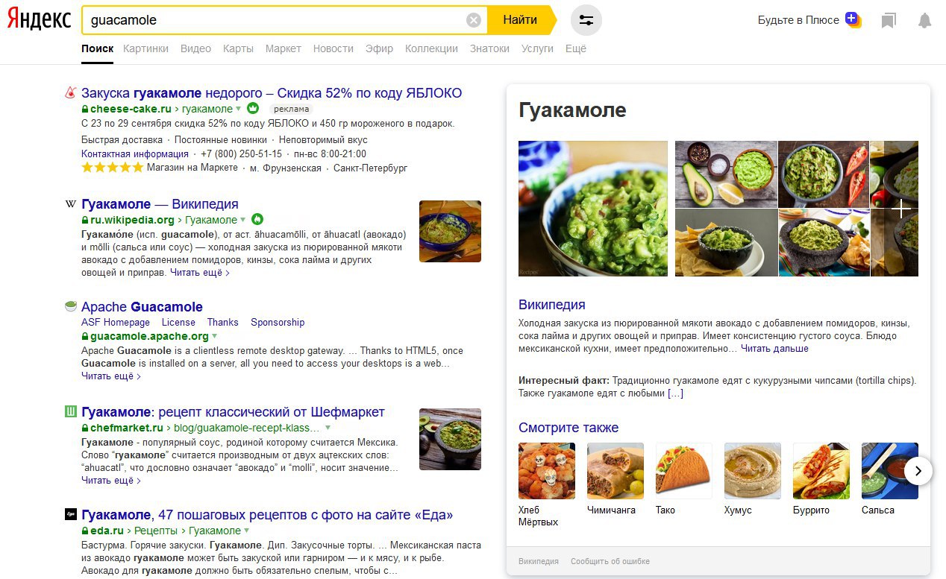Open the Буррито related card
This screenshot has width=946, height=579.
pos(821,478)
